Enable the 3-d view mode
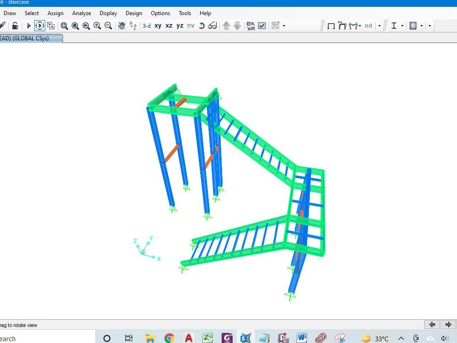Viewport: 457px width, 343px height. click(146, 26)
